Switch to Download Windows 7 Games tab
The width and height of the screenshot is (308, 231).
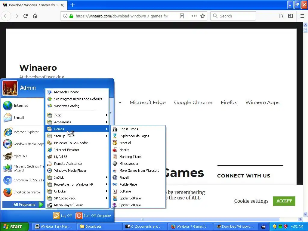33,5
